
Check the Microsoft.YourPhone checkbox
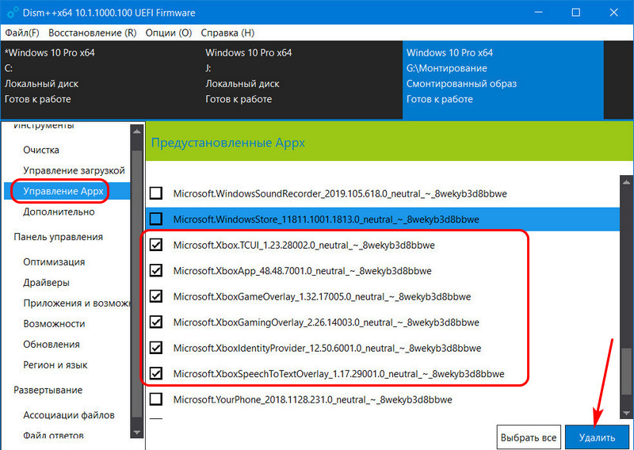coord(156,399)
